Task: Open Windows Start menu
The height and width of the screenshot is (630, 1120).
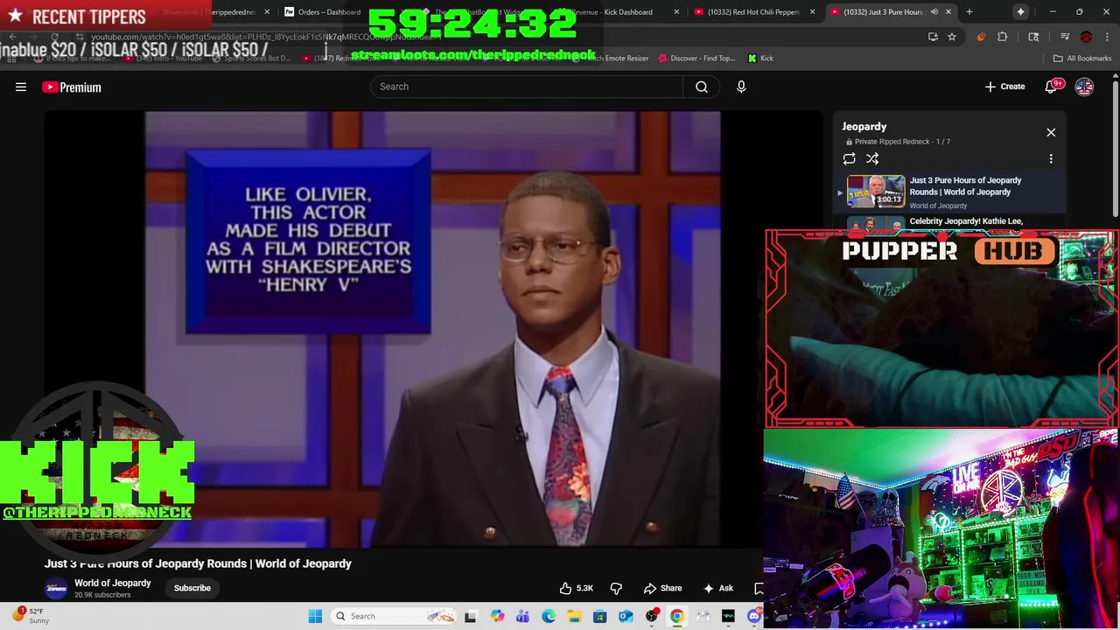Action: 315,616
